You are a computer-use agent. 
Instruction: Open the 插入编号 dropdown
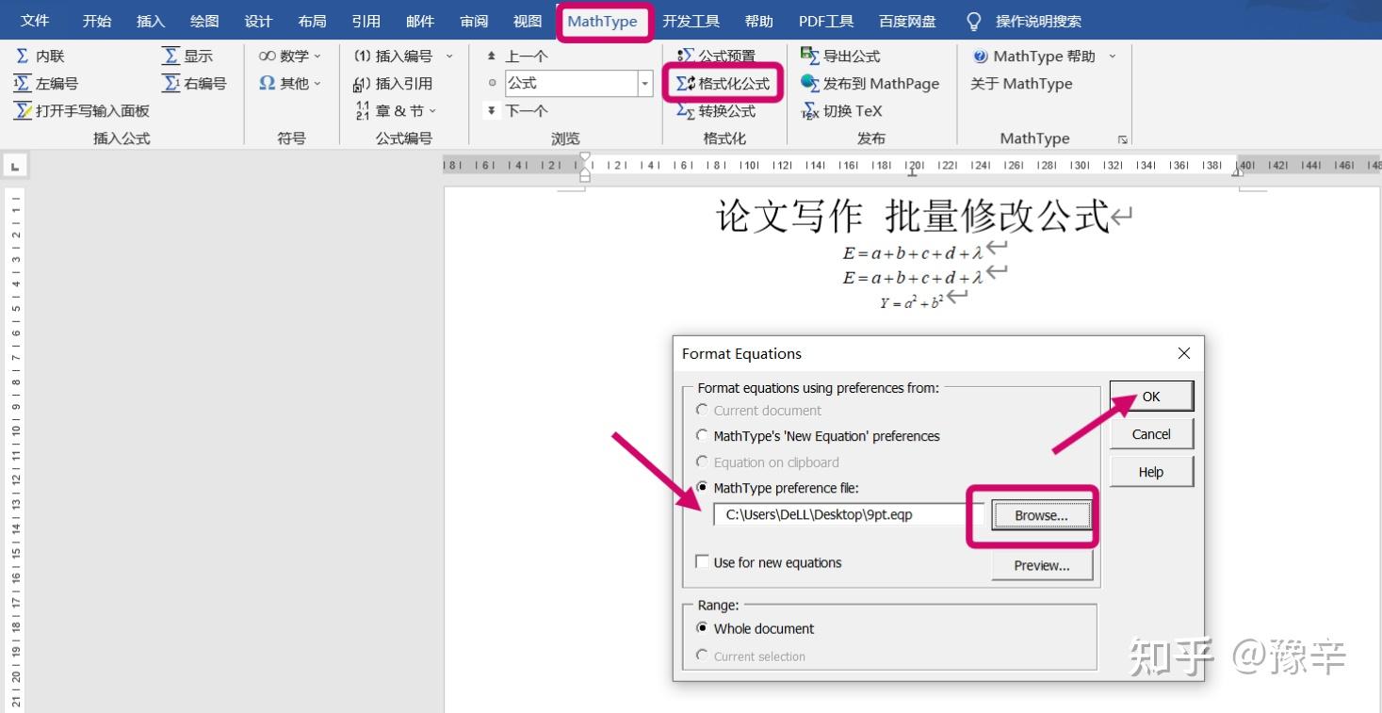pyautogui.click(x=449, y=57)
